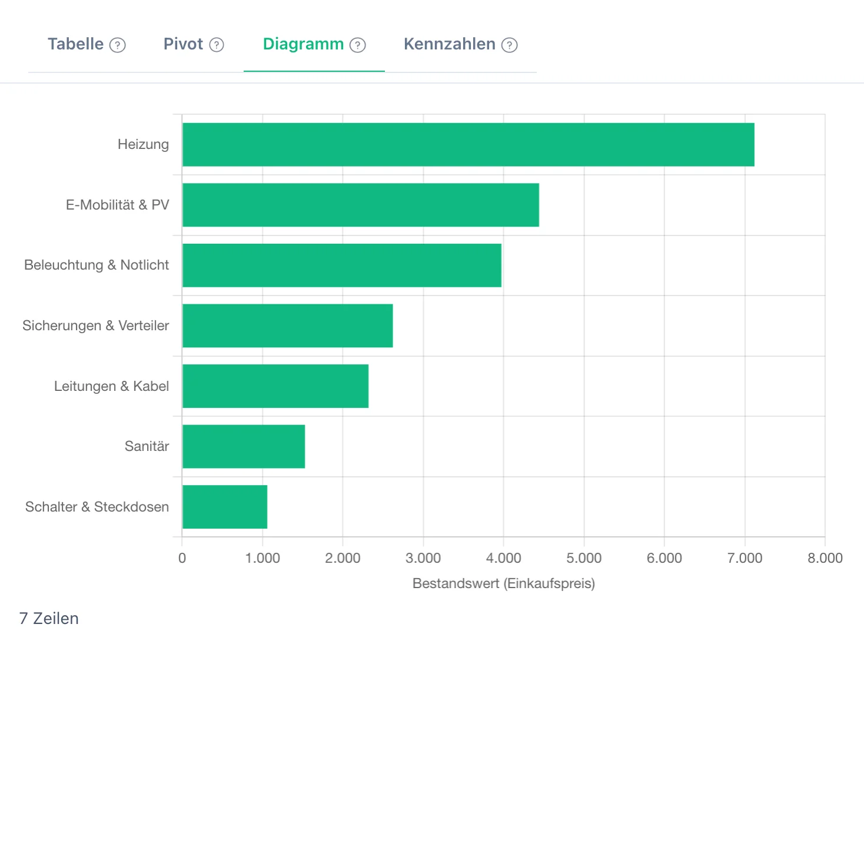Click the Sicherungen & Verteiler axis label
864x863 pixels.
pyautogui.click(x=96, y=326)
